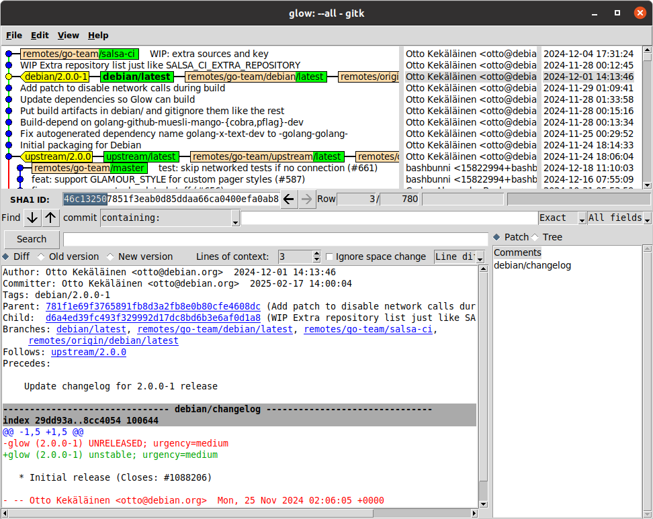Viewport: 653px width, 519px height.
Task: Open the All fields dropdown
Action: click(619, 218)
